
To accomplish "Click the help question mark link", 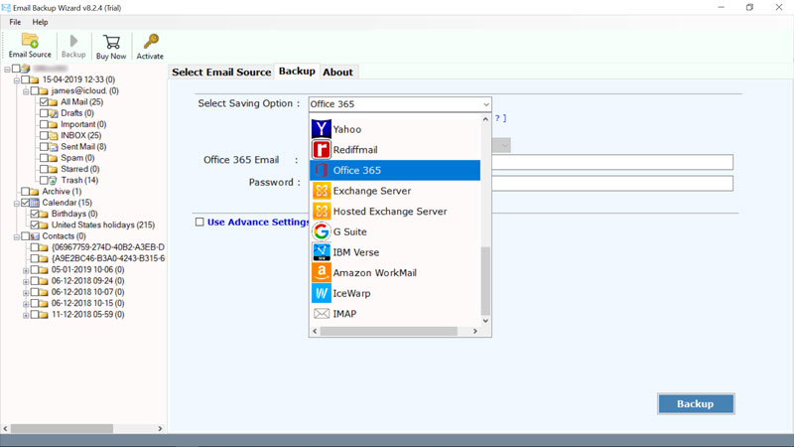I will tap(500, 118).
